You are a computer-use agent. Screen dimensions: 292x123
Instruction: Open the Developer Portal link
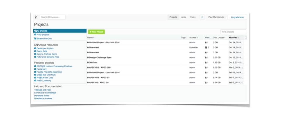pos(42,96)
